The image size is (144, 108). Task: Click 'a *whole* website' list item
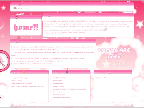pos(59,78)
